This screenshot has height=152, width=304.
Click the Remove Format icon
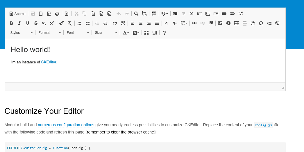coord(70,23)
